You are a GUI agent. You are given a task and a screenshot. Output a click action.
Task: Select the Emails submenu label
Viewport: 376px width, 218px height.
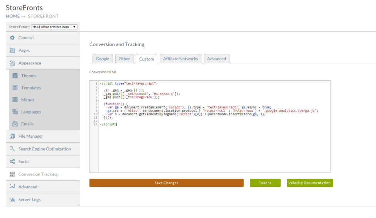27,124
